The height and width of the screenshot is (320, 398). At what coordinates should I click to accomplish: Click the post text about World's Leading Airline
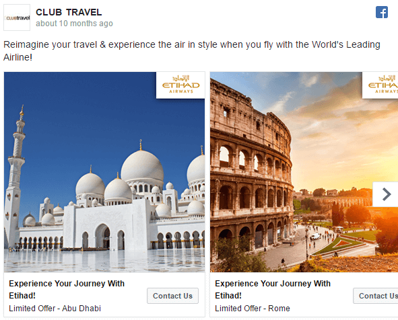tap(192, 50)
